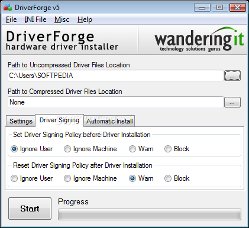Click 'Reset Driver Signing Policy after Driver Installation' heading
Image resolution: width=249 pixels, height=228 pixels.
(x=83, y=165)
